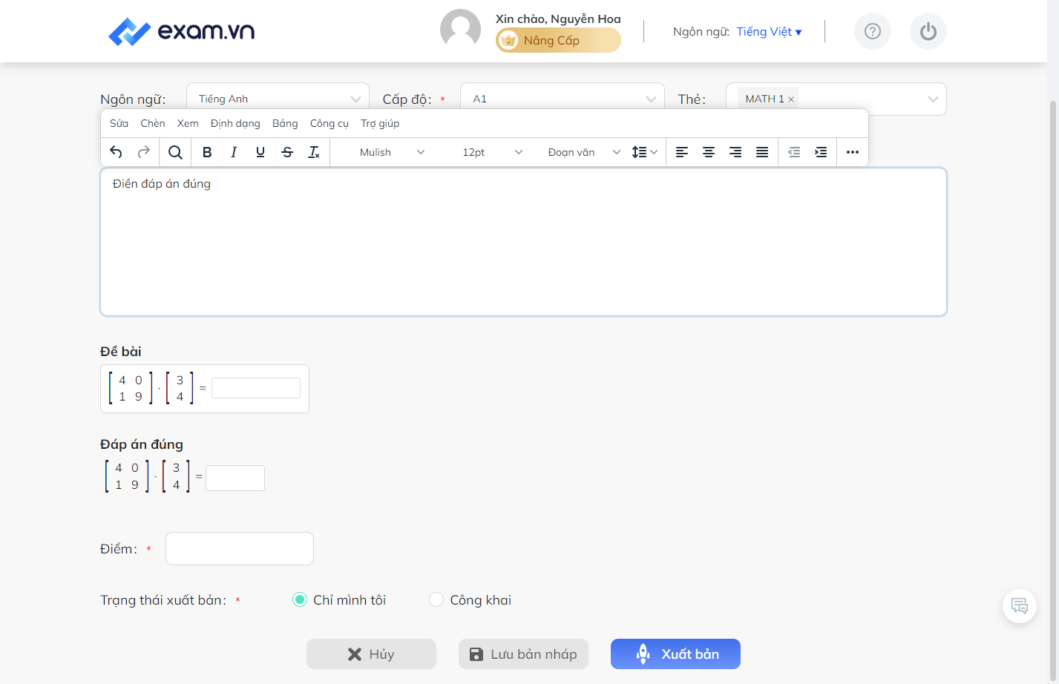Select the 'Công khai' radio option

tap(436, 599)
